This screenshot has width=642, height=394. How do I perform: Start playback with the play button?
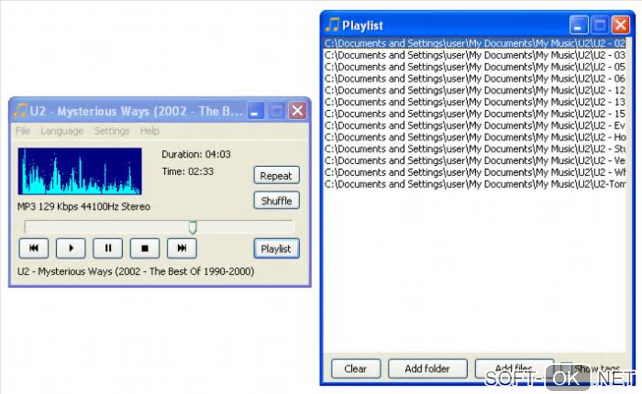tap(71, 248)
